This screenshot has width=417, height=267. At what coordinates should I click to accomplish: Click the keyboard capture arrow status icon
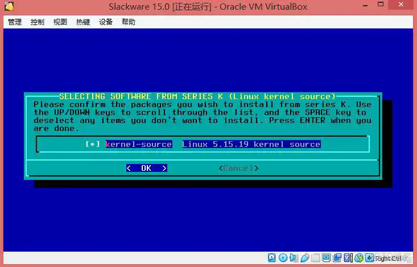369,258
